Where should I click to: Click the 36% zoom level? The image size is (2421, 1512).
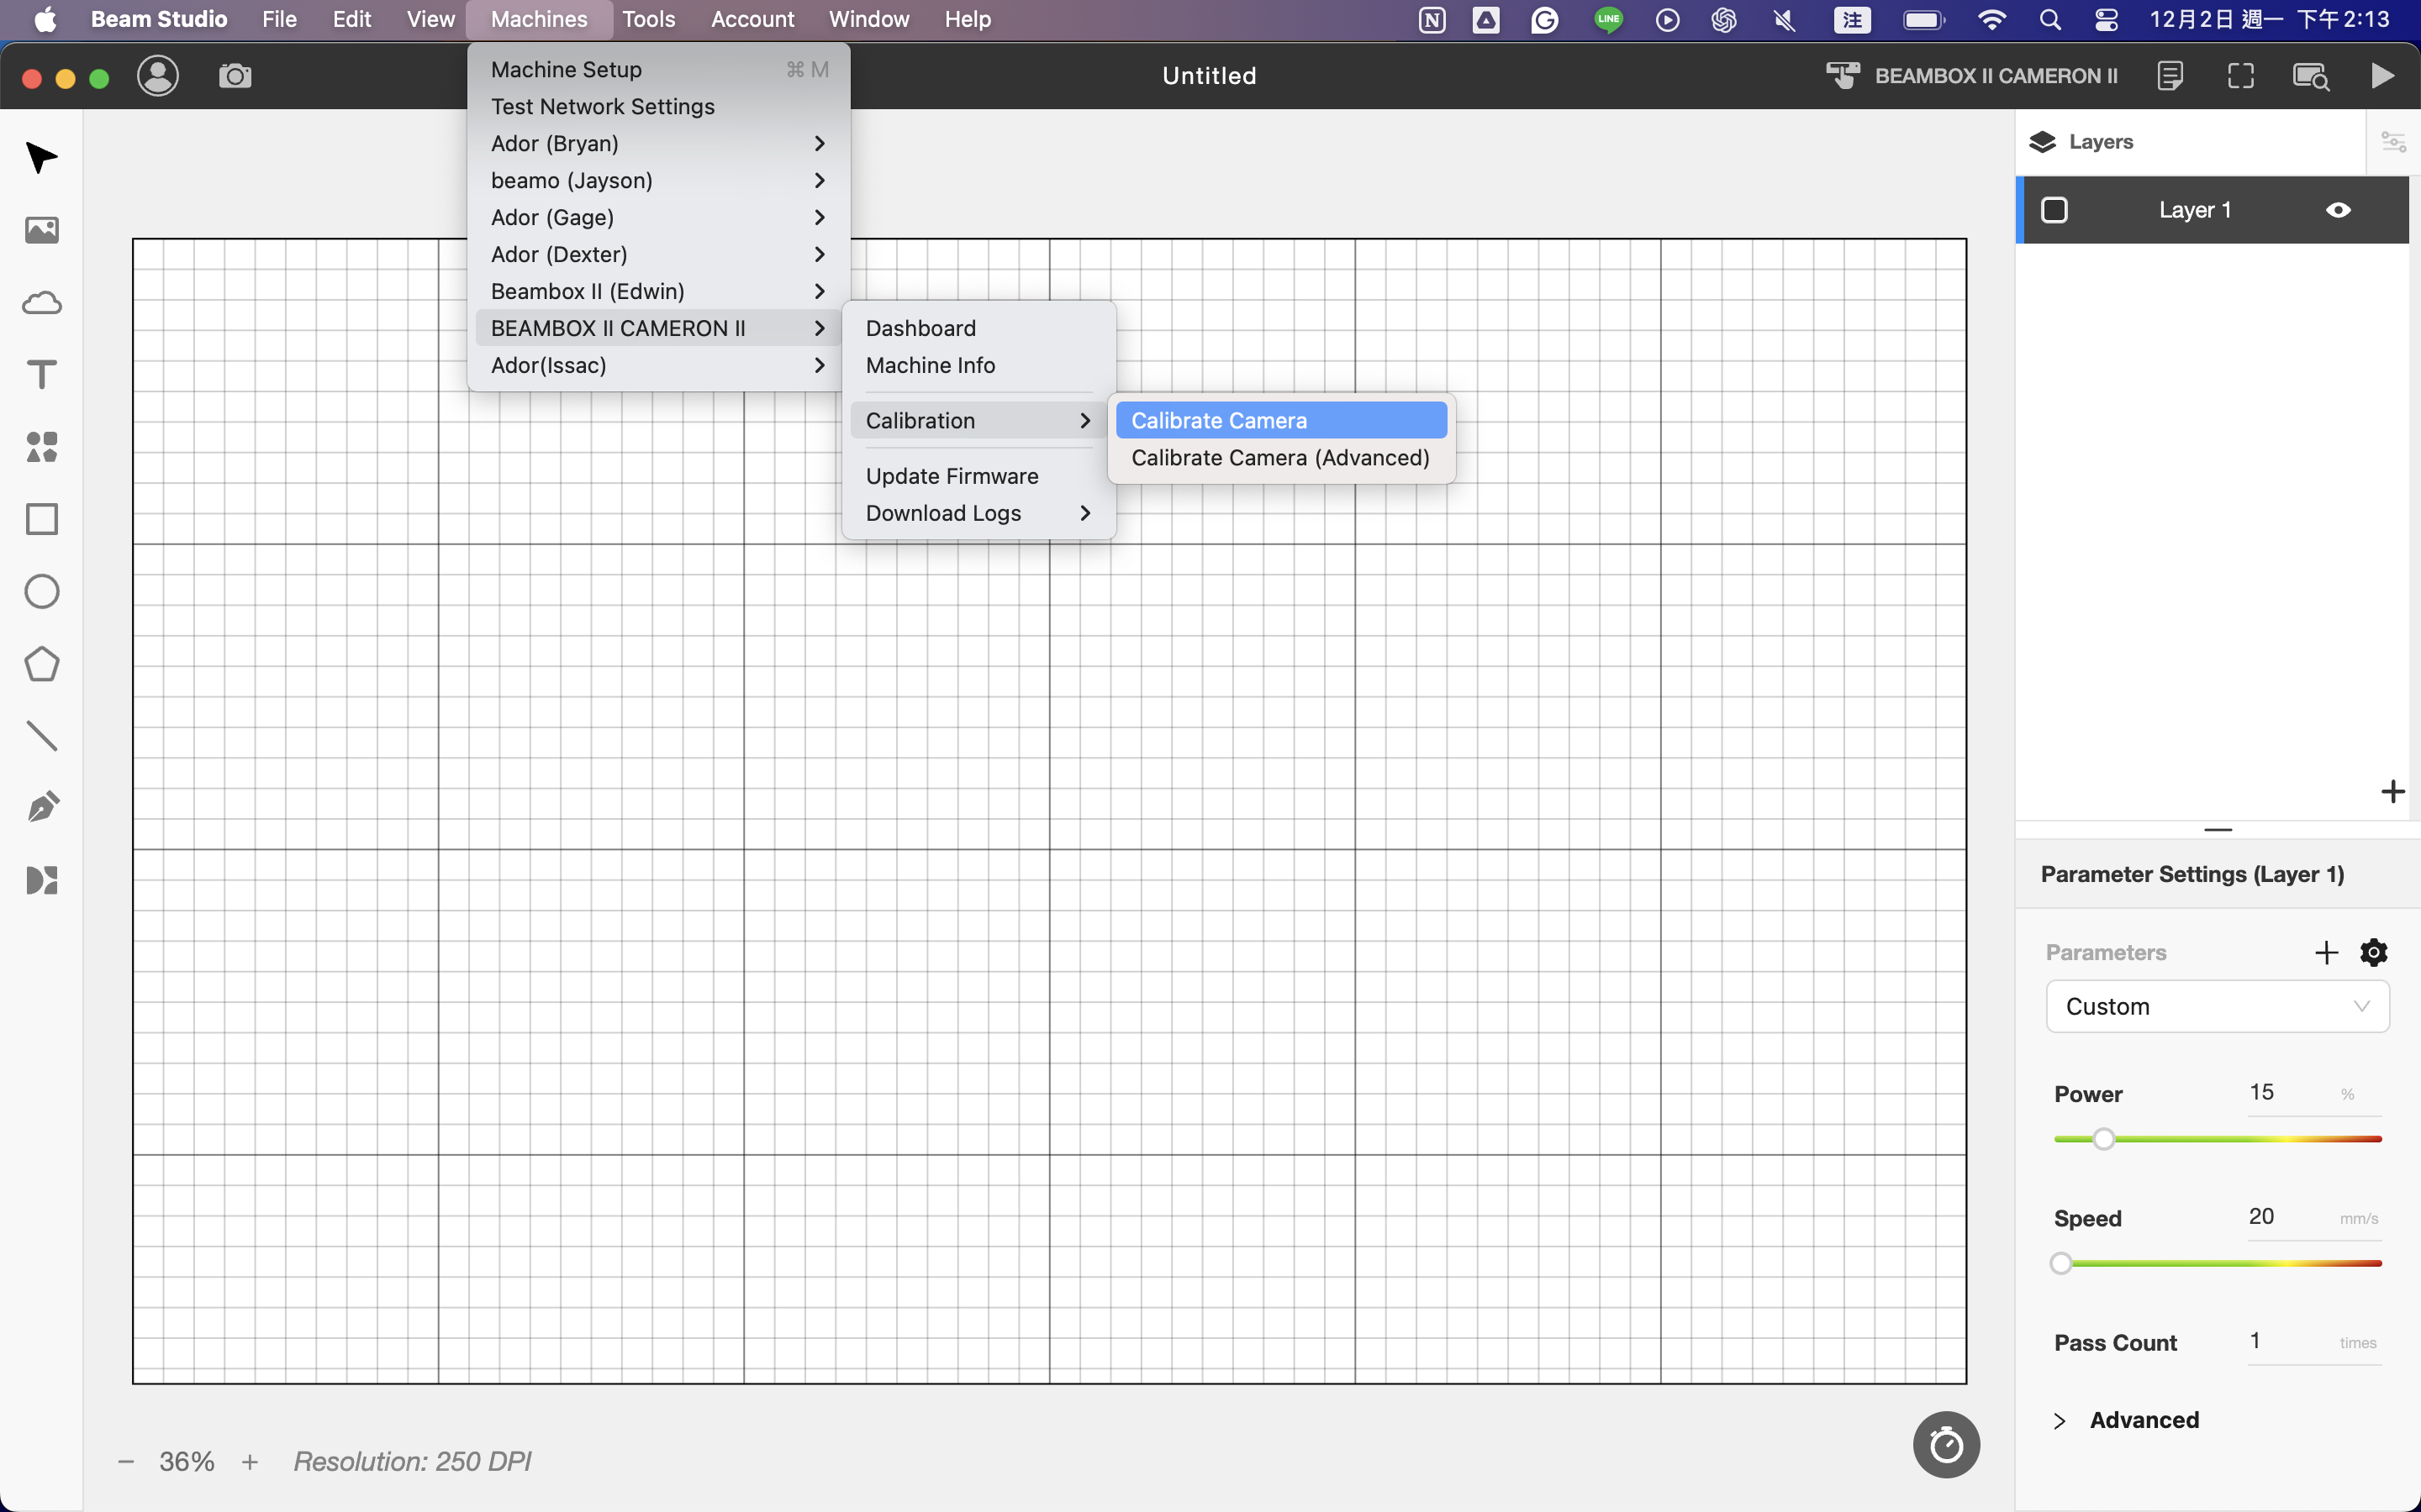(x=187, y=1462)
